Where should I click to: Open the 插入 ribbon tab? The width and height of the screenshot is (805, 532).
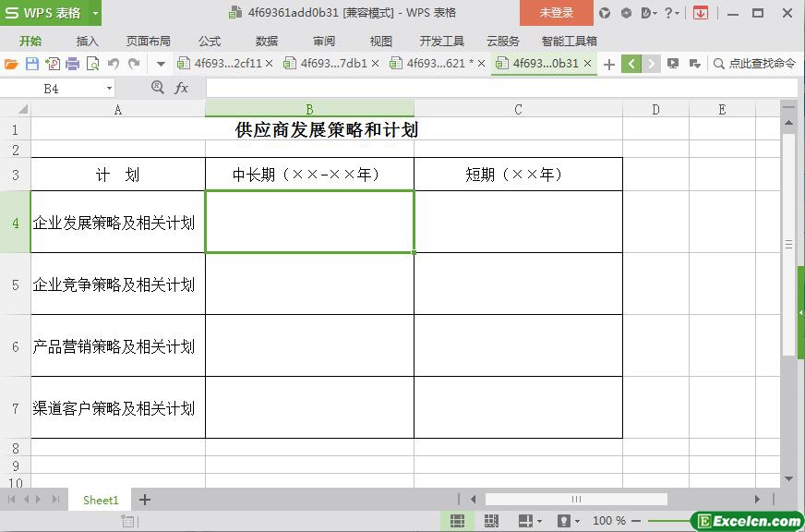87,41
